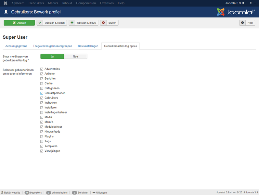Click the plus icon beside Opslaan & nieuw
This screenshot has width=259, height=195.
(x=72, y=23)
